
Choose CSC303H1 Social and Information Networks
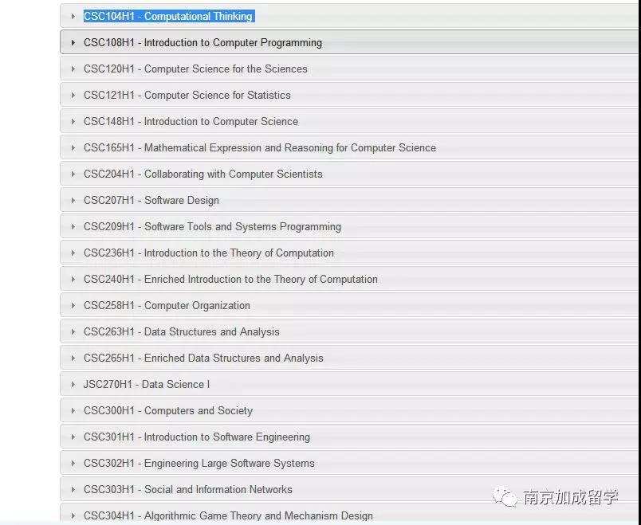pyautogui.click(x=188, y=489)
